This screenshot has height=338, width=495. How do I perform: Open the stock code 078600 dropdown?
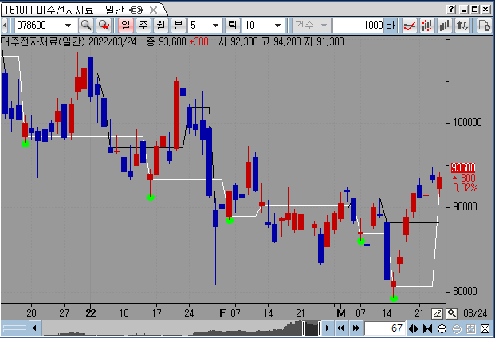coord(69,26)
